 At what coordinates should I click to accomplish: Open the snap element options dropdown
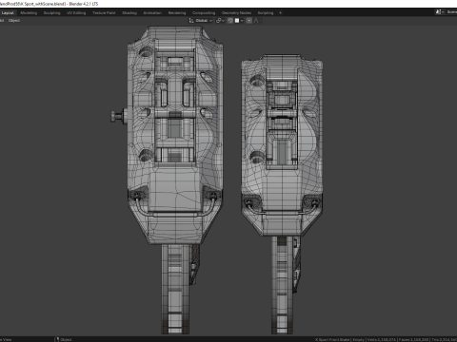[239, 21]
